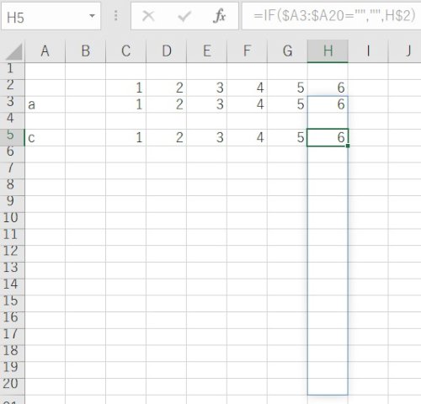Expand the Name Box dropdown arrow
Image resolution: width=421 pixels, height=404 pixels.
point(92,16)
